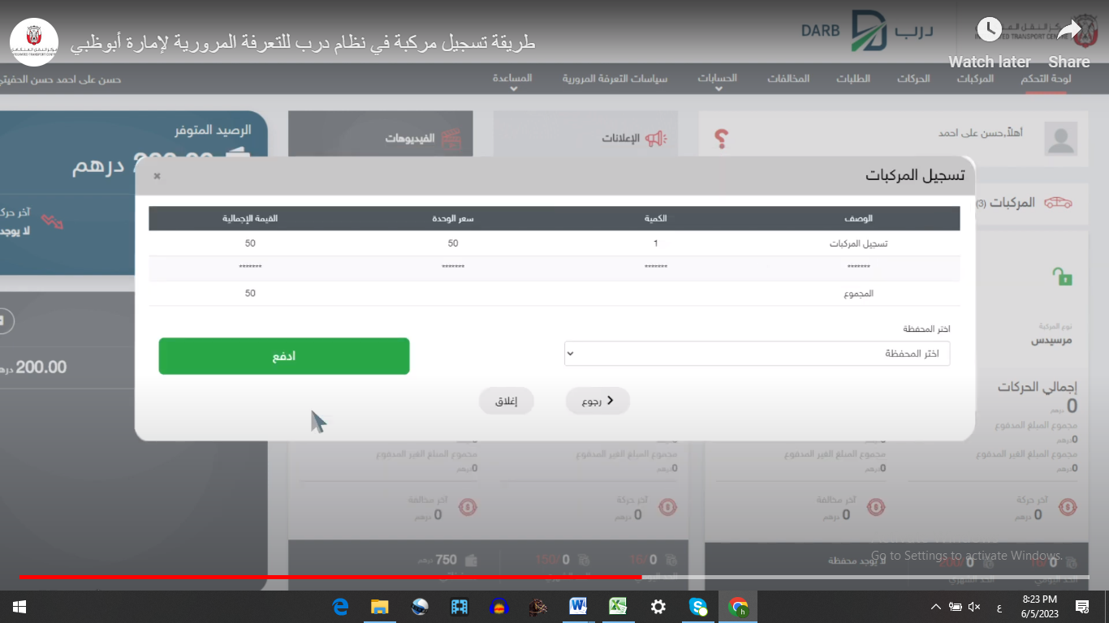Click the user profile avatar icon
Viewport: 1109px width, 623px height.
[x=1060, y=139]
